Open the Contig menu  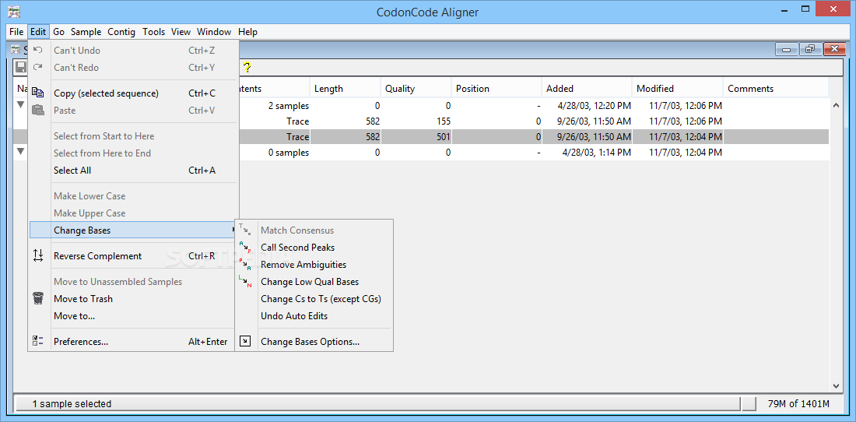(121, 32)
